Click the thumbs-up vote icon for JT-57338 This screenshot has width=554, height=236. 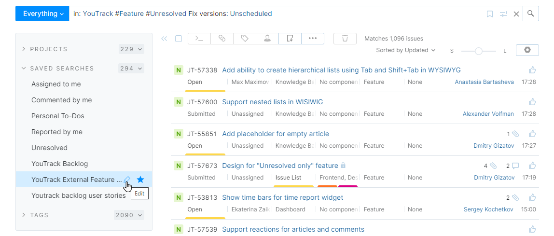coord(532,70)
